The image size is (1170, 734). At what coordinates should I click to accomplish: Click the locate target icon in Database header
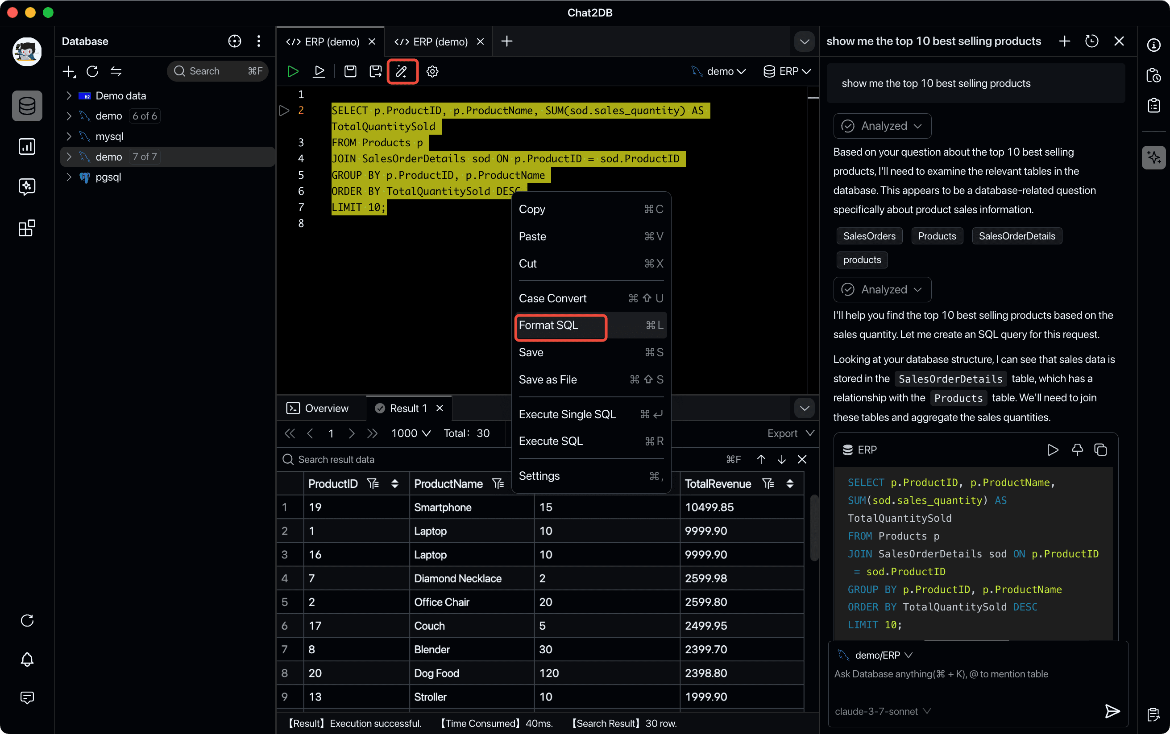tap(235, 41)
